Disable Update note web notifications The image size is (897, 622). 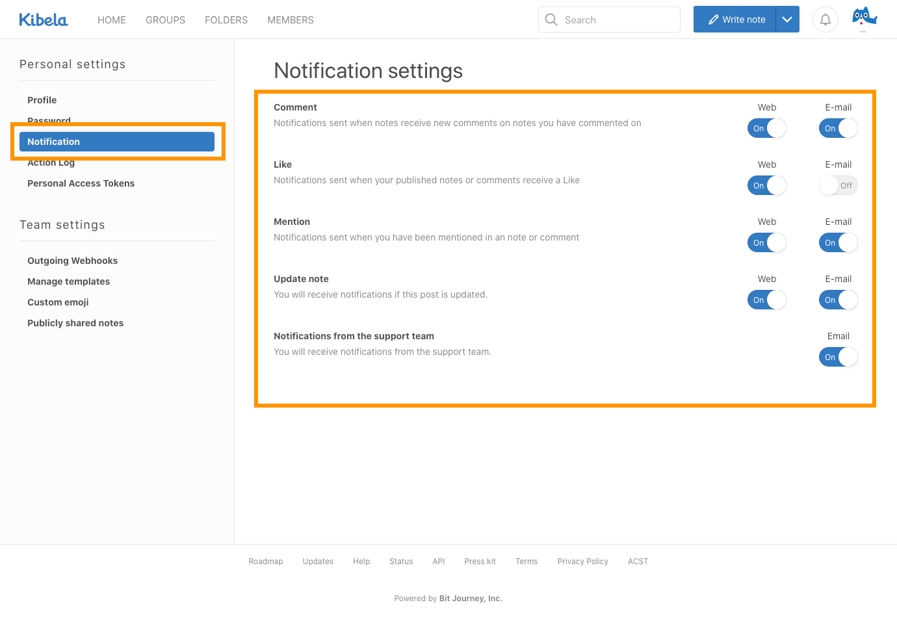[x=766, y=300]
